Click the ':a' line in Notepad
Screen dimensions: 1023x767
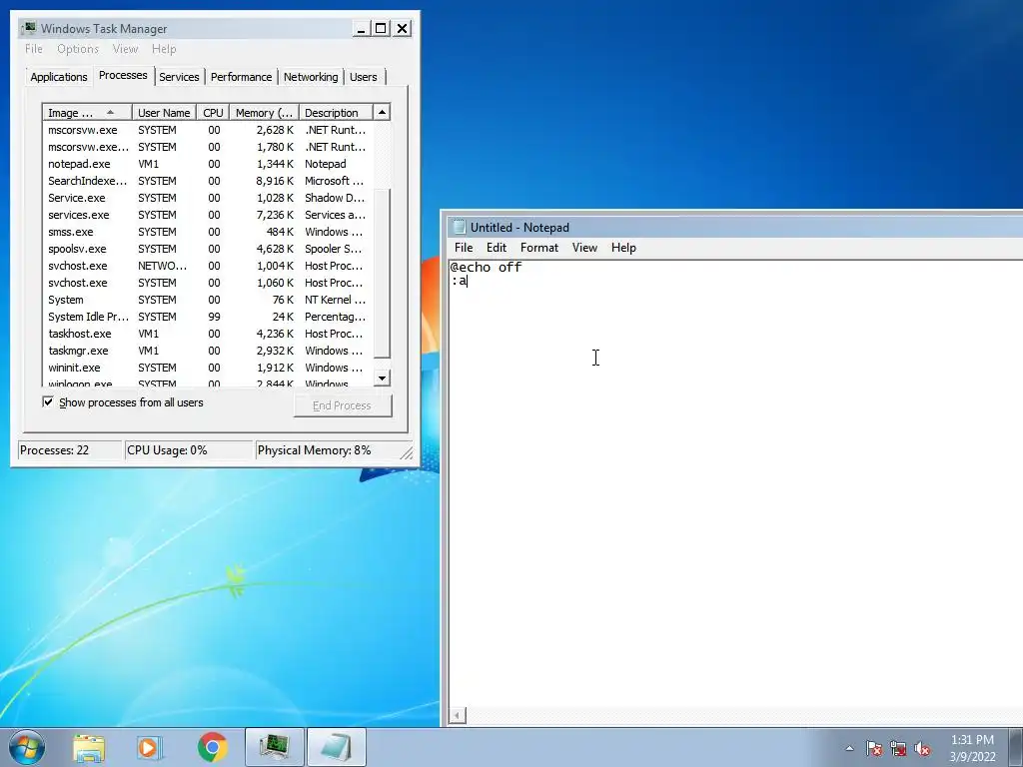pyautogui.click(x=460, y=281)
